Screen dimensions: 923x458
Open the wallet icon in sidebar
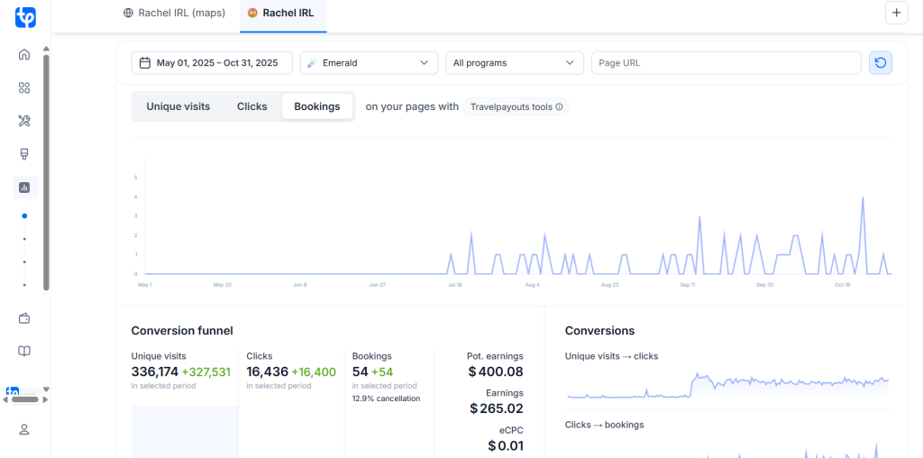[24, 318]
